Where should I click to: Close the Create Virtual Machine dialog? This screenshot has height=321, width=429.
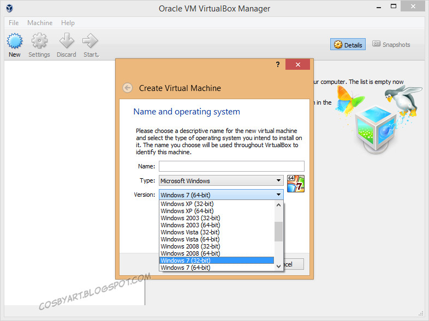[x=297, y=64]
